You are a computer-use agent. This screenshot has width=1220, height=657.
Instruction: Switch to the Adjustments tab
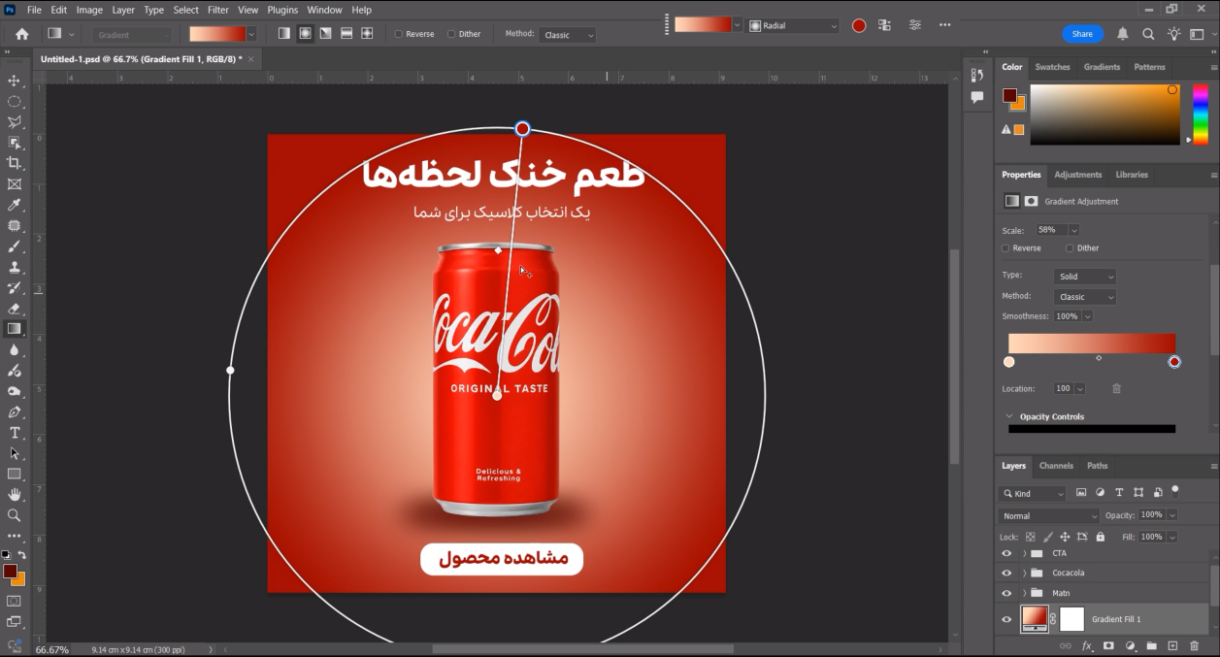tap(1078, 175)
